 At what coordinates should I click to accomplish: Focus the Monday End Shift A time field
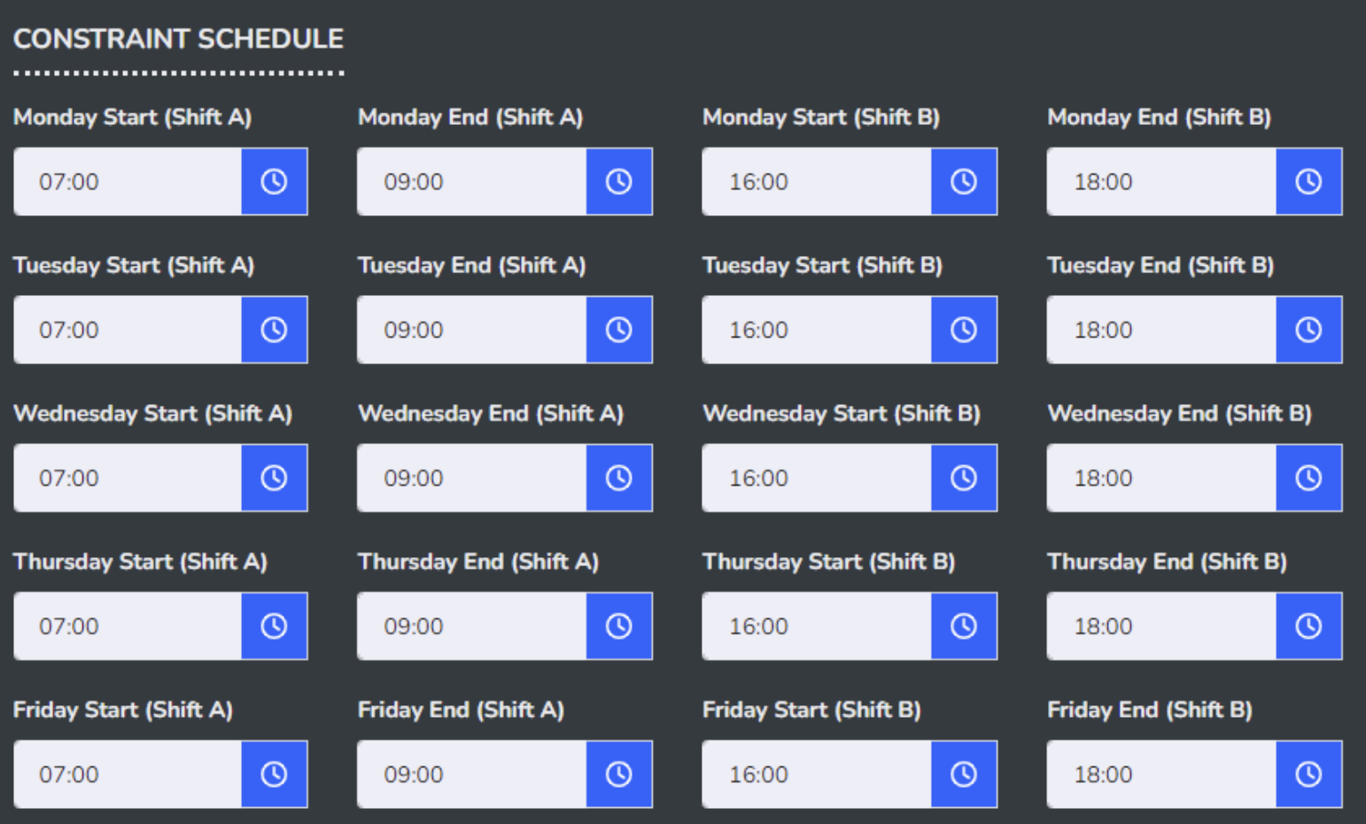(471, 182)
